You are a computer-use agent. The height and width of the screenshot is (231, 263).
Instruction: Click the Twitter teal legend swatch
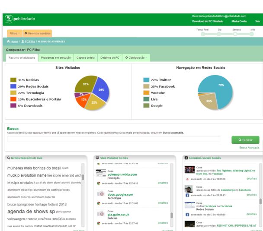pos(146,80)
